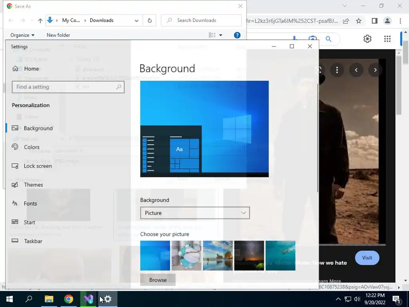The image size is (409, 307).
Task: Open taskbar search
Action: click(29, 299)
